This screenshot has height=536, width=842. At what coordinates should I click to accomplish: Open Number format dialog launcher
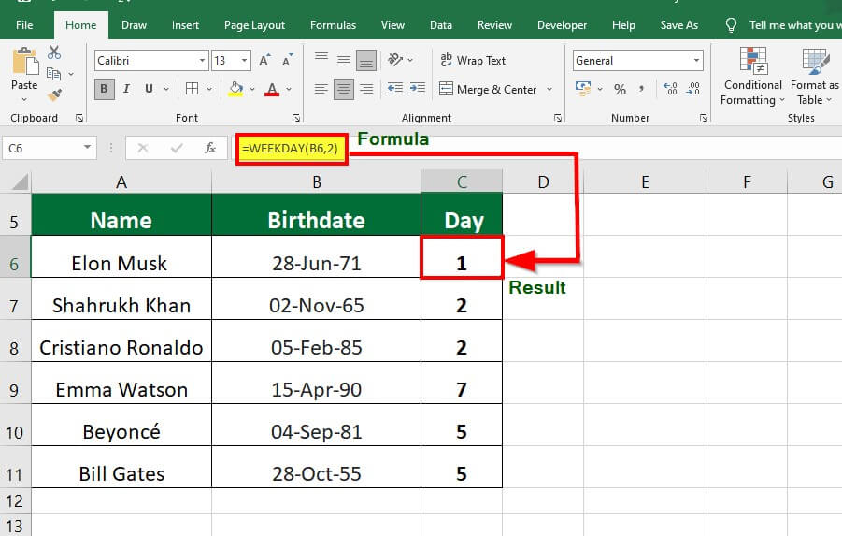coord(704,118)
